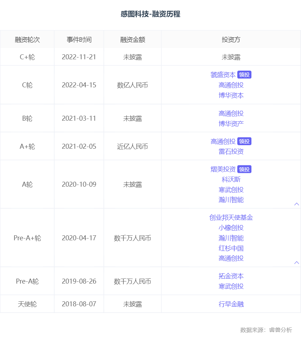Screen dimensions: 301x345
Task: Select the date 2020-10-09
Action: [x=79, y=184]
